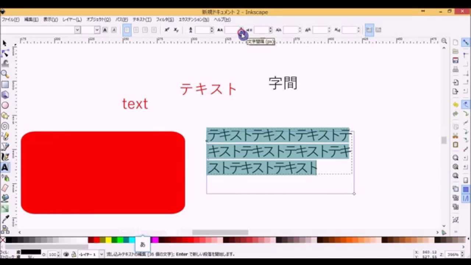
Task: Select the Rectangle tool
Action: [x=5, y=85]
